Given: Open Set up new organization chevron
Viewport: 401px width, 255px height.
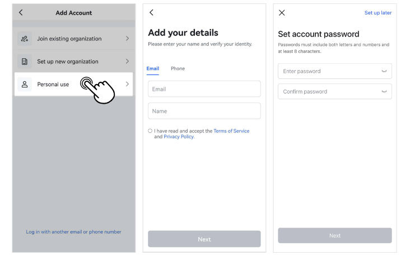Looking at the screenshot, I should (128, 62).
